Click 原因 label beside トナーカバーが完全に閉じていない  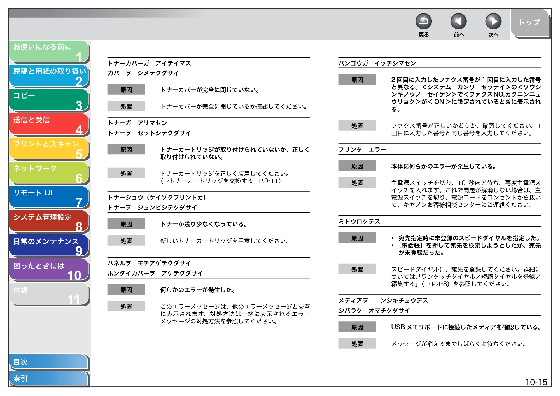(x=126, y=90)
